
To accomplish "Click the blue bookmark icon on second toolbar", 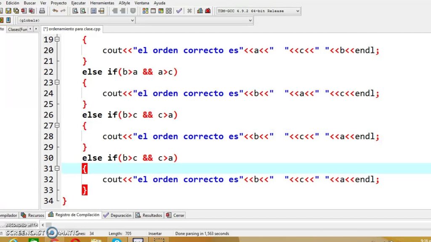I will click(x=8, y=20).
